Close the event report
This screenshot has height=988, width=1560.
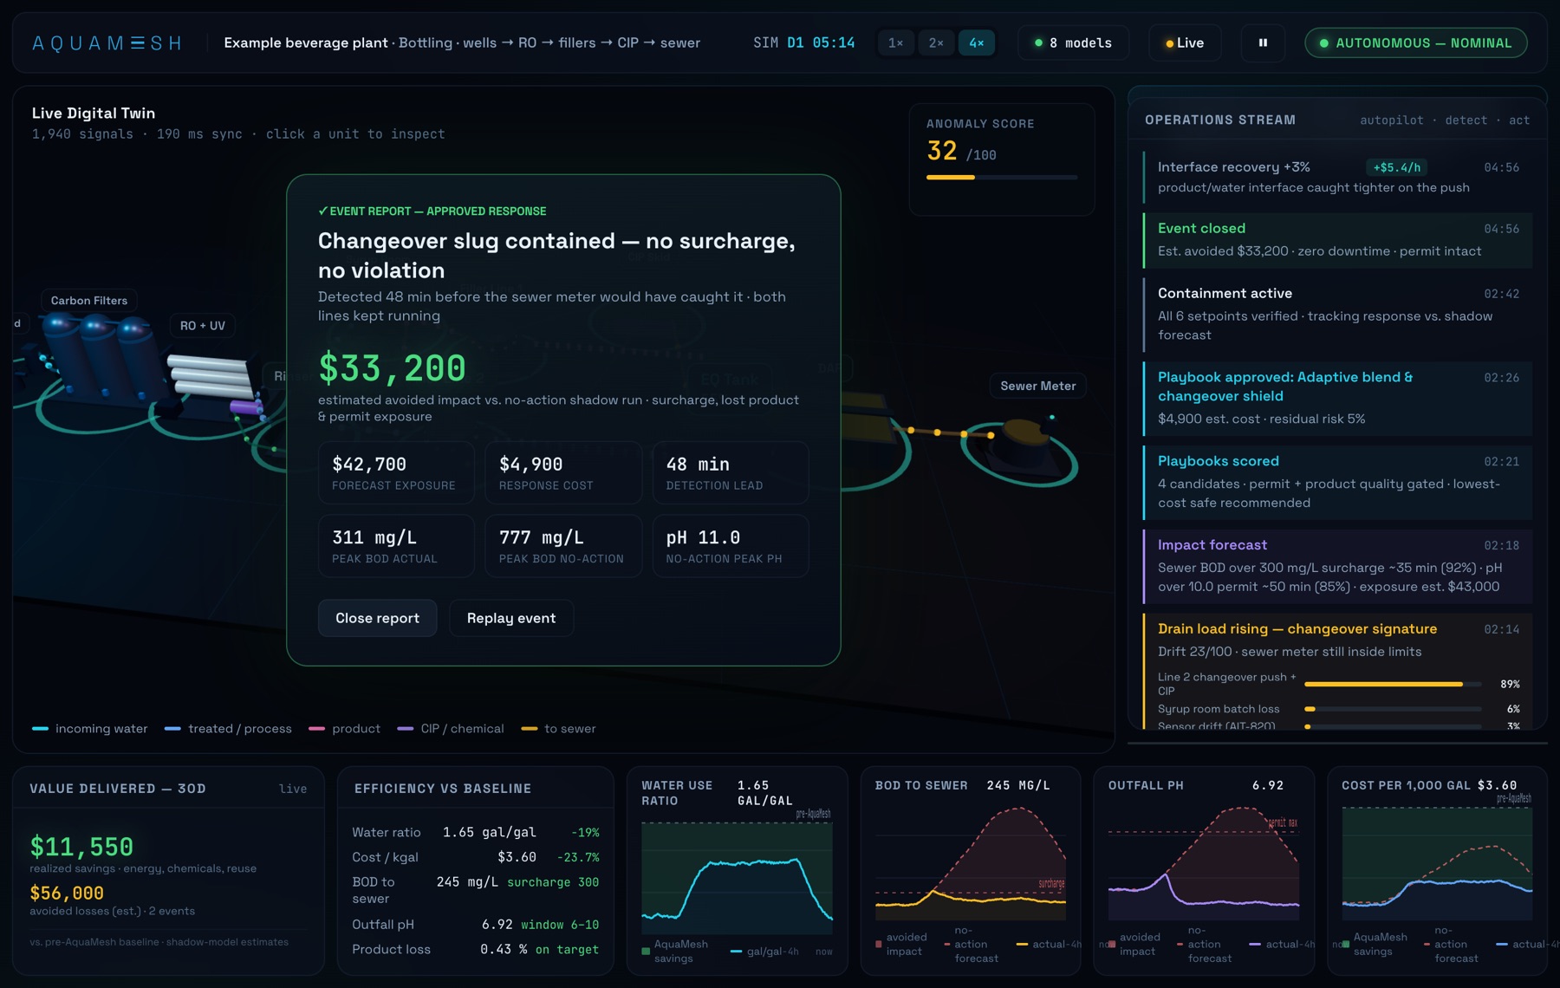pos(377,618)
